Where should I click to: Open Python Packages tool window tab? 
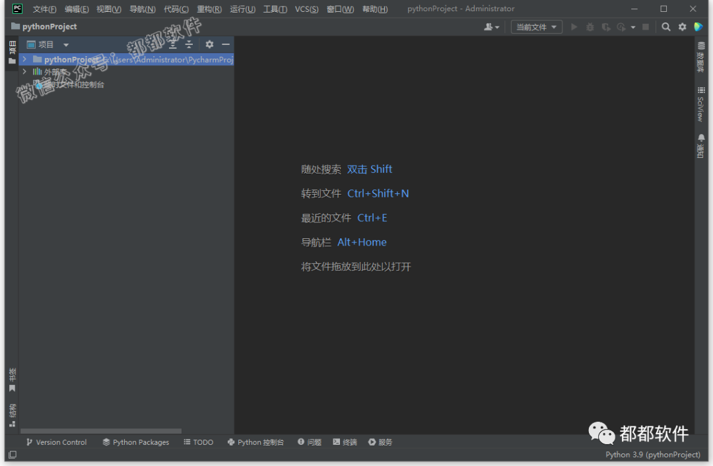136,442
